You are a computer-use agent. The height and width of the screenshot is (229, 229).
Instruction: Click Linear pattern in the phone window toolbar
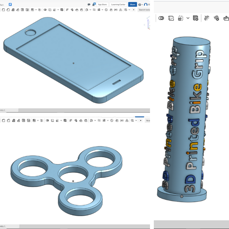click(32, 10)
